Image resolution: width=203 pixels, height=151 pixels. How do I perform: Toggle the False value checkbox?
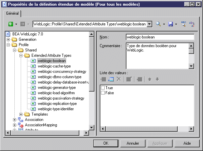(103, 93)
